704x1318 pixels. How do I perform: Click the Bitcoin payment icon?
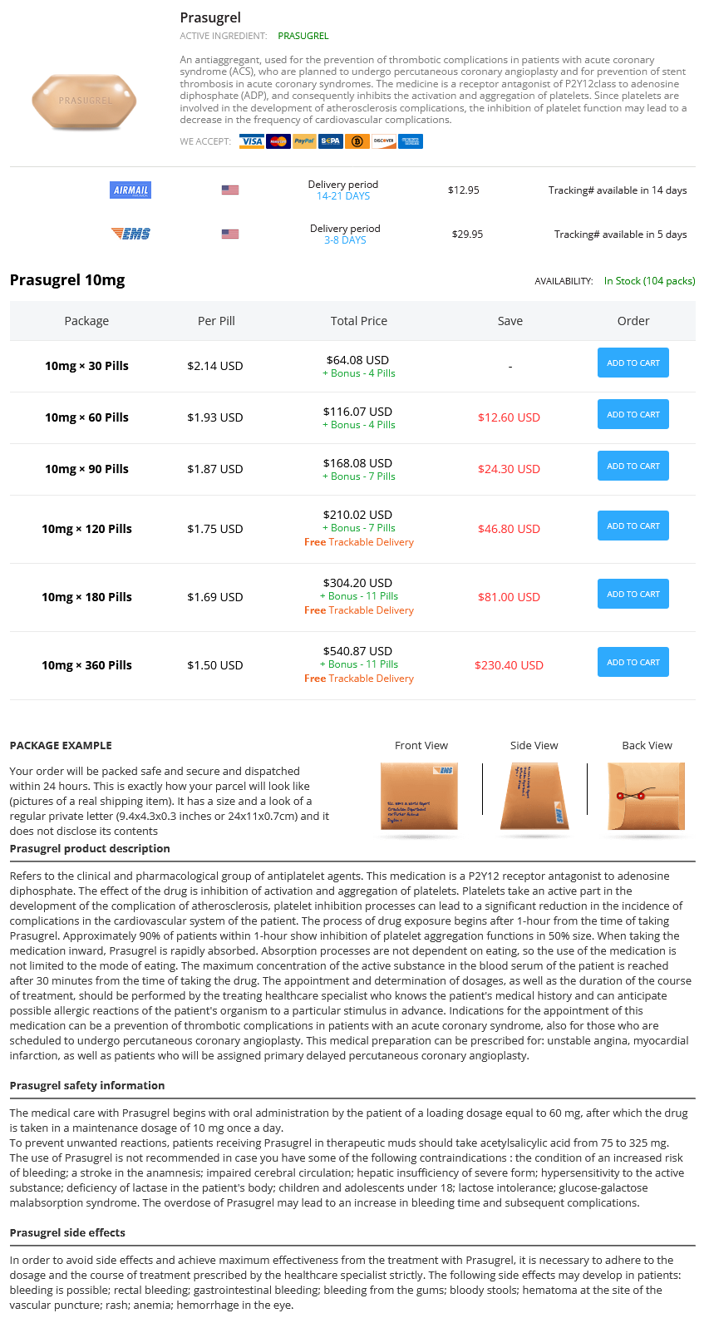[357, 141]
